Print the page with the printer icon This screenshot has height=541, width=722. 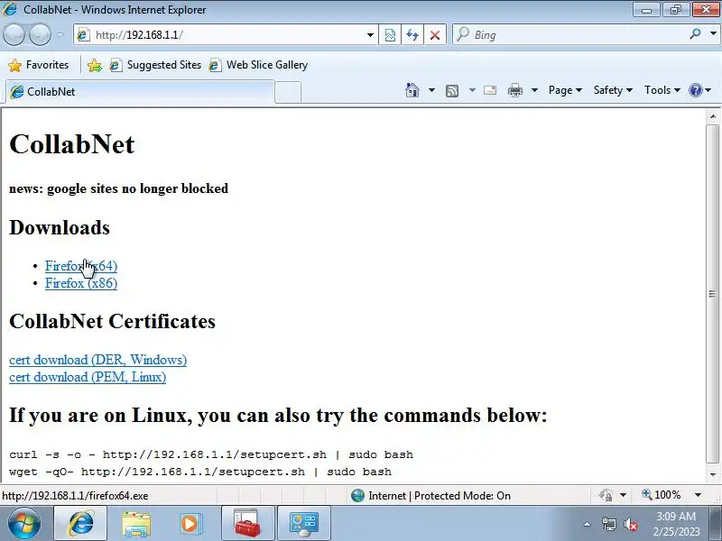[514, 91]
